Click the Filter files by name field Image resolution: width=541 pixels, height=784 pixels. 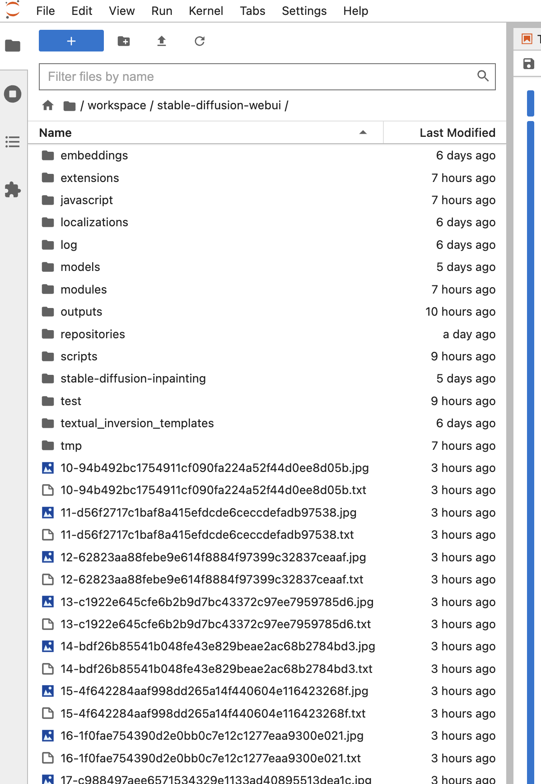226,76
